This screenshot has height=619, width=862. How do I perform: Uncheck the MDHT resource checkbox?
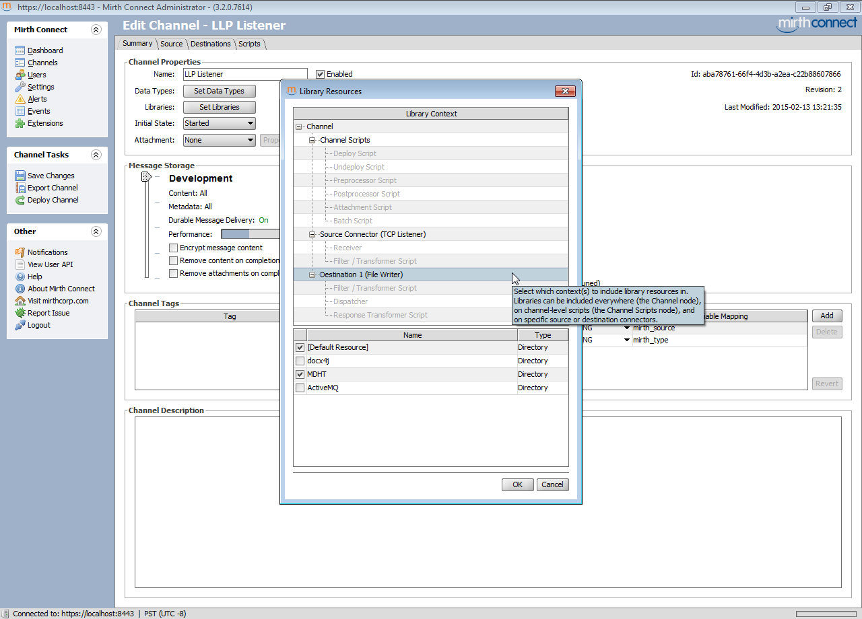click(x=300, y=374)
